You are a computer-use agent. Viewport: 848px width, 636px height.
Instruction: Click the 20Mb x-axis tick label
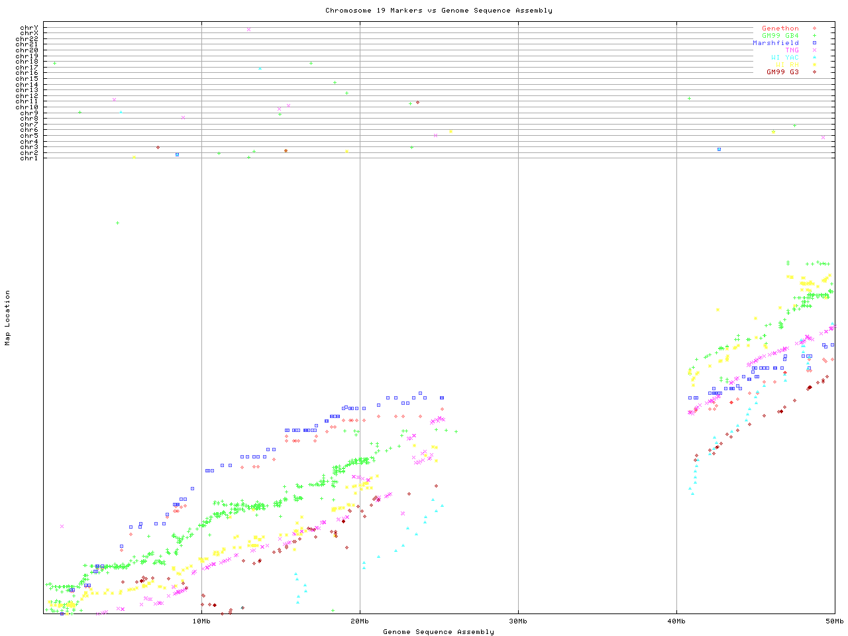[x=360, y=621]
